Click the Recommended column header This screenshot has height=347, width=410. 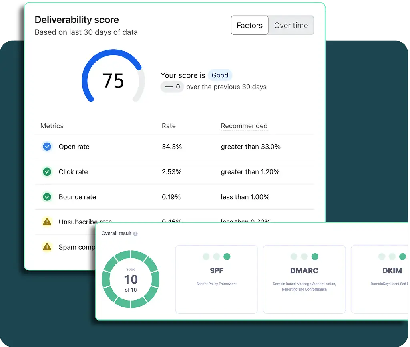click(x=244, y=126)
